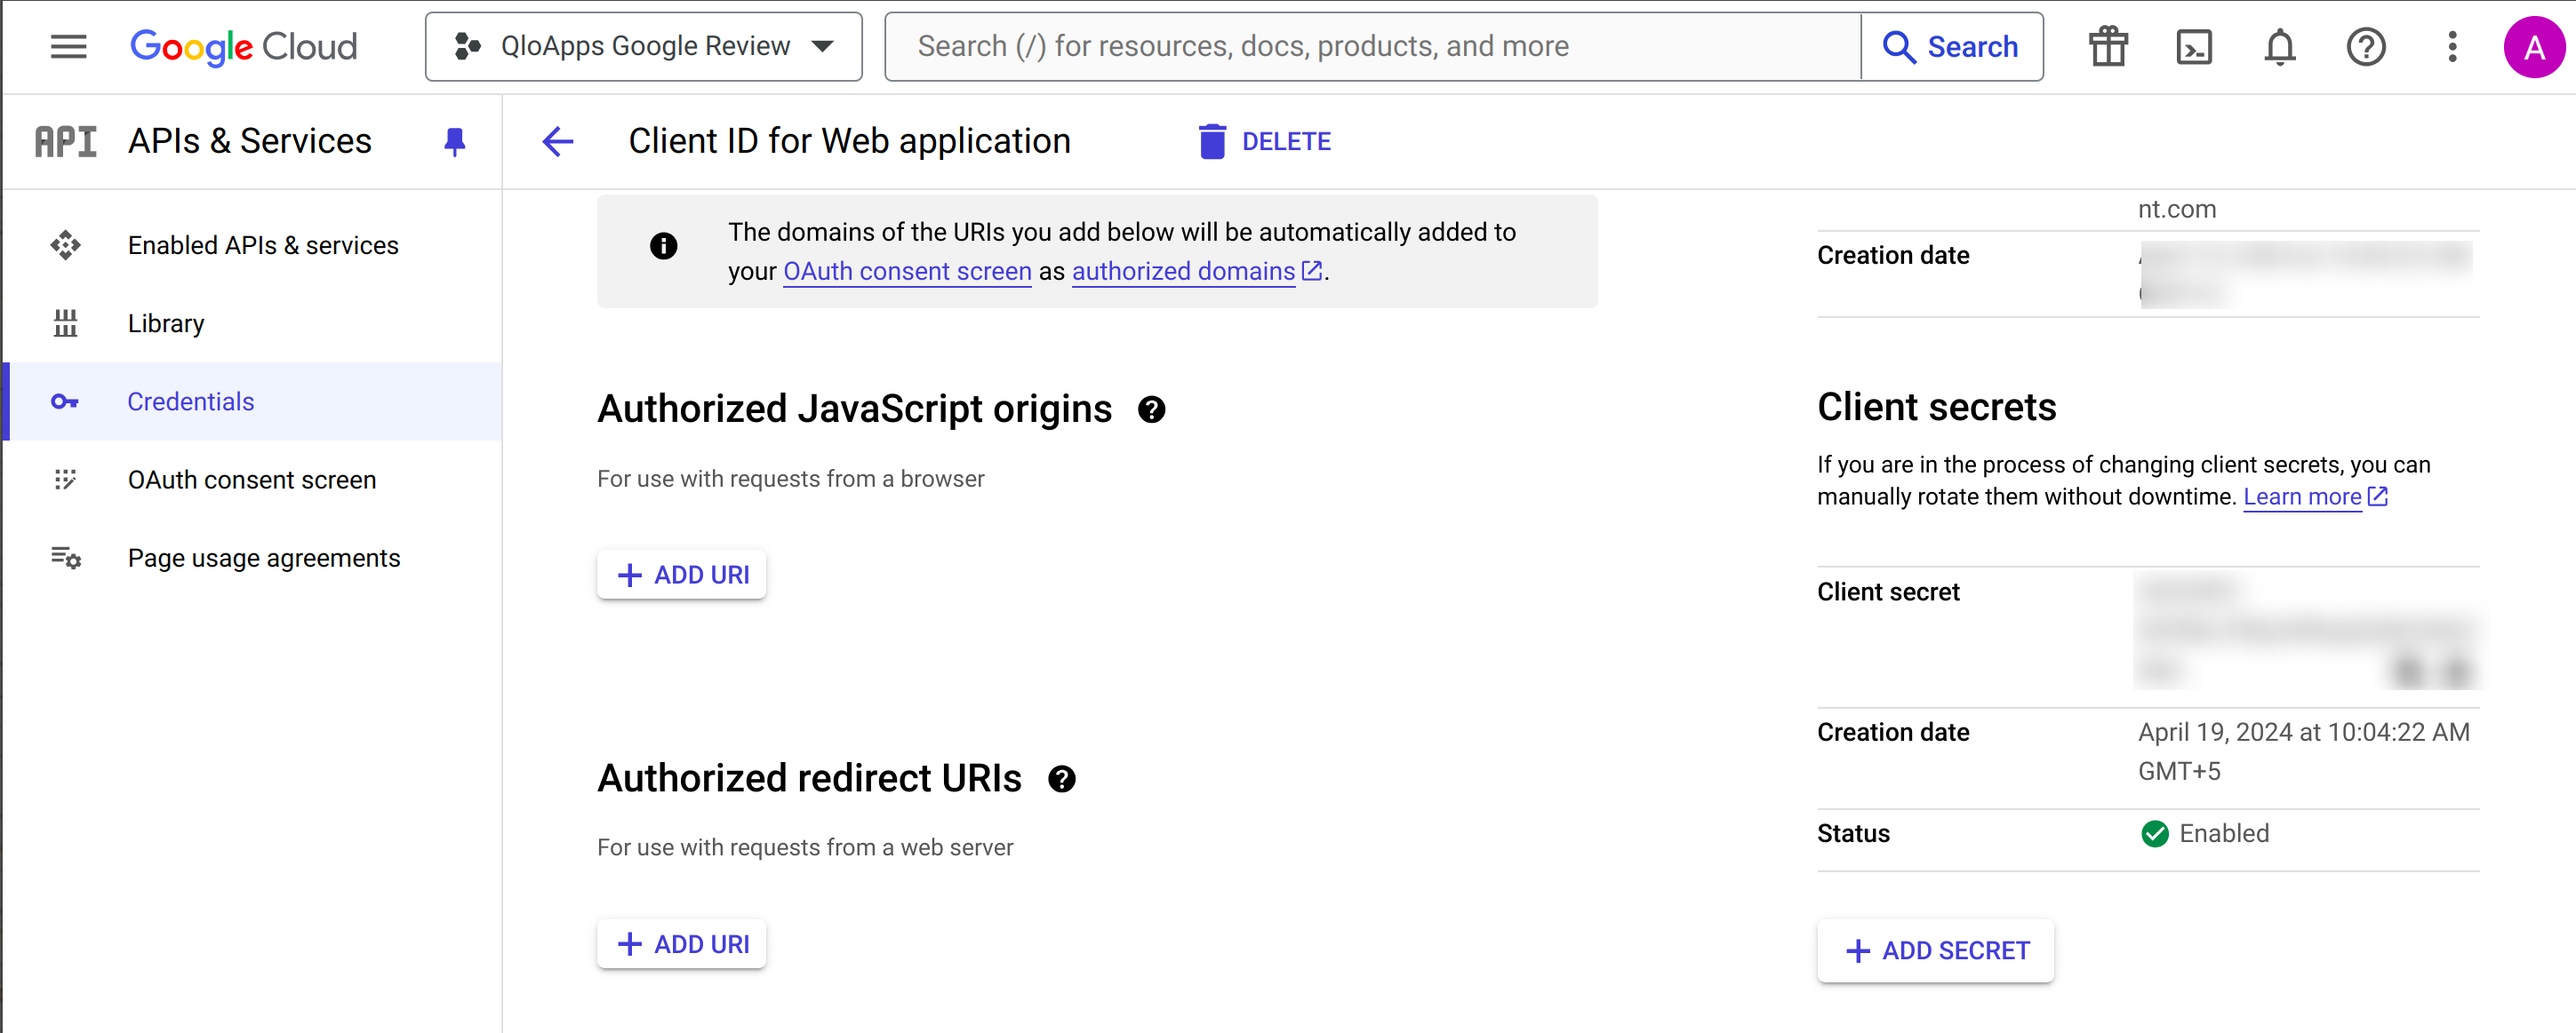Click the search input field
The image size is (2576, 1033).
click(x=1372, y=46)
